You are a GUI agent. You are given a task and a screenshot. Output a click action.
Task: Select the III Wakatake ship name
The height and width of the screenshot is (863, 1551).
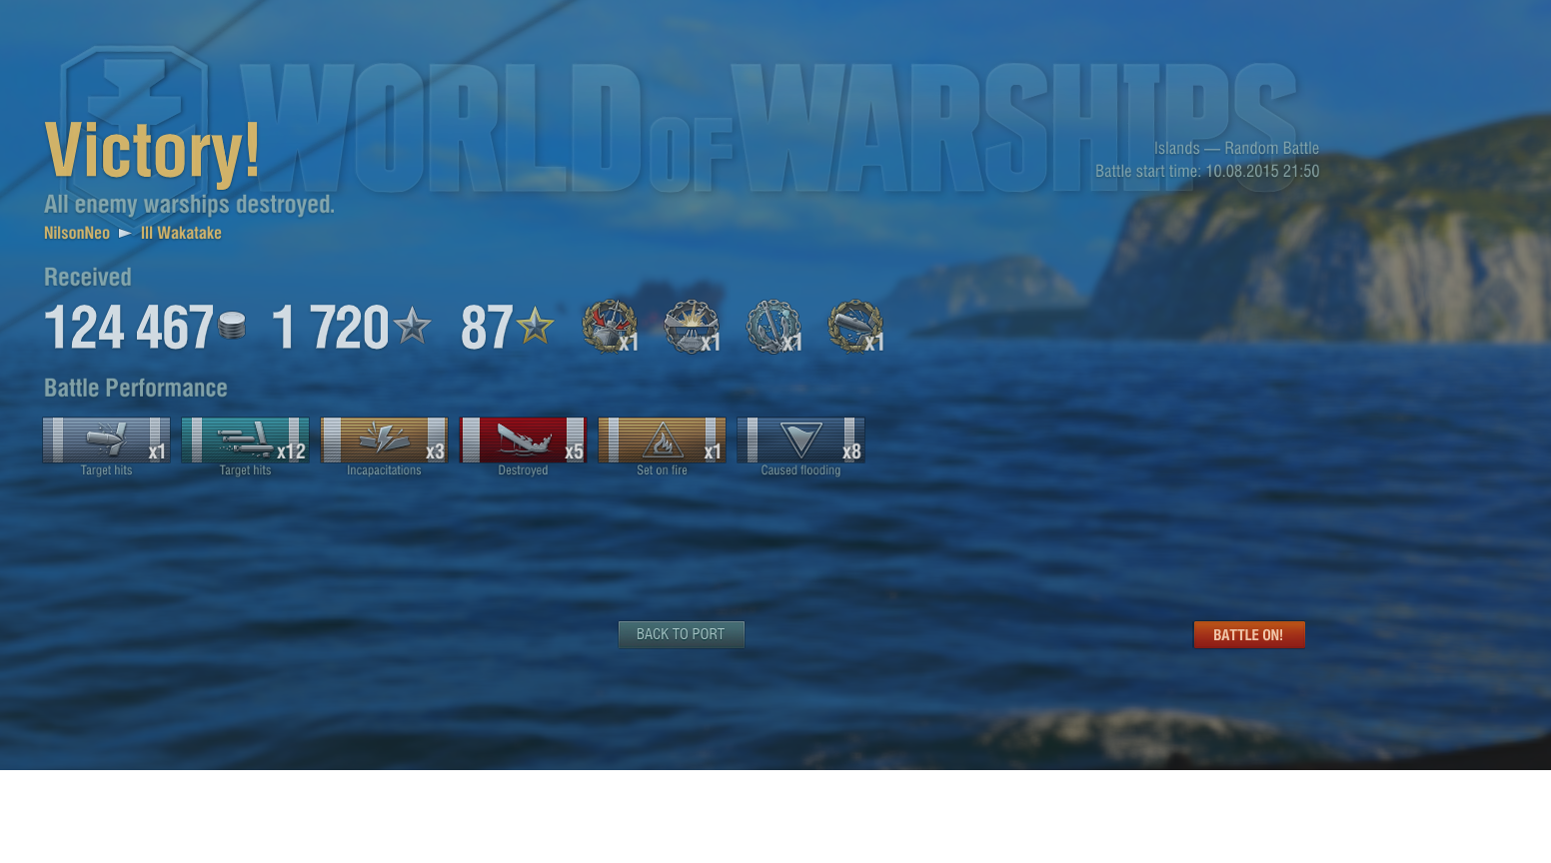pos(181,233)
